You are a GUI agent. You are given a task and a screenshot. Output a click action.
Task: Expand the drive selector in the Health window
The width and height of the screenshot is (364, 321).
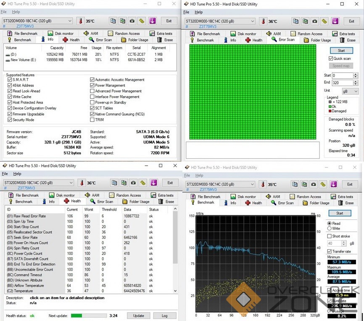[x=70, y=183]
